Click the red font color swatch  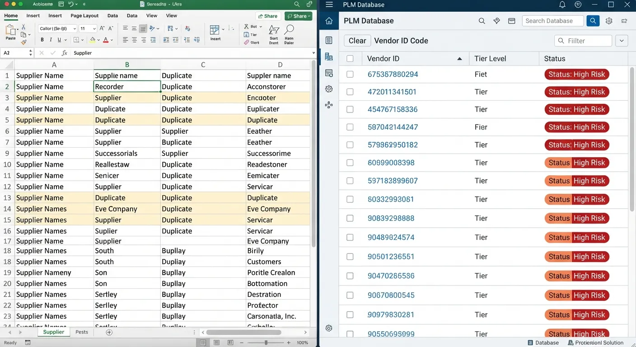point(106,40)
